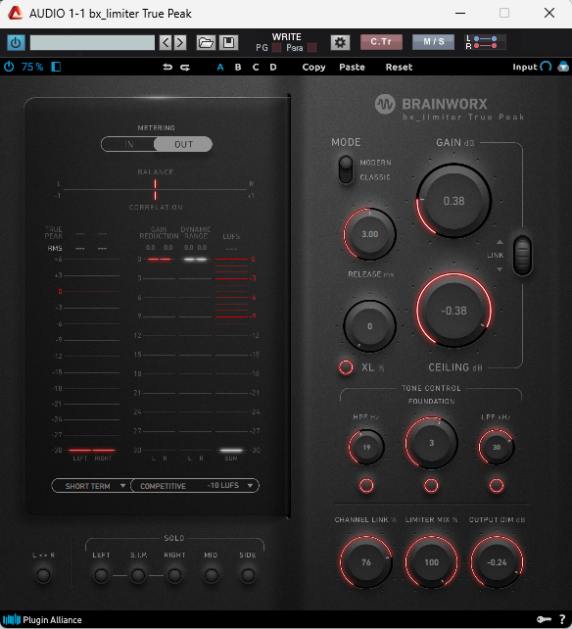Screen dimensions: 572x629
Task: Select settings bank D
Action: tap(273, 67)
